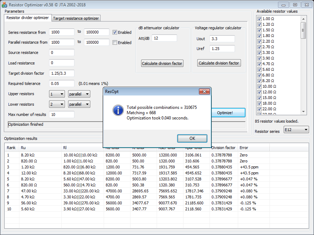Uncheck the 4.70 Ω resistor value
This screenshot has width=314, height=235.
point(260,64)
